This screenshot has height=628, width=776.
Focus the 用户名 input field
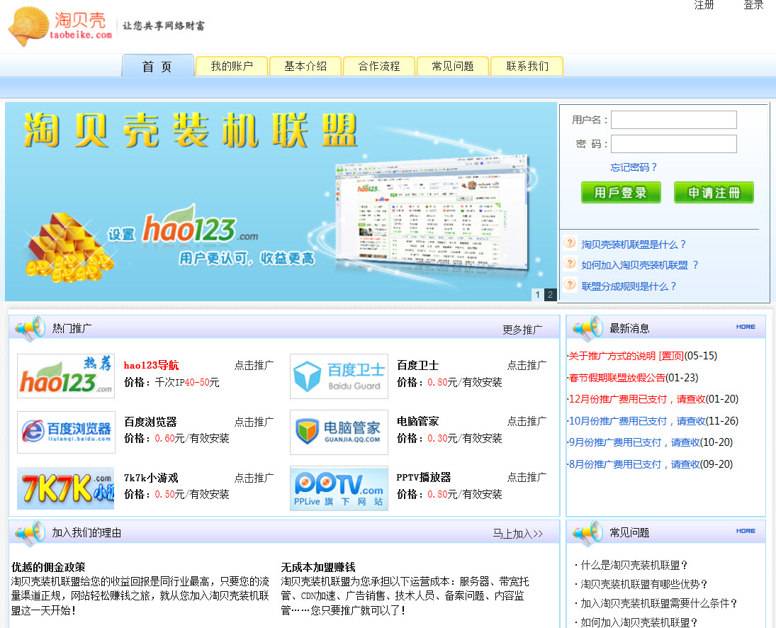[674, 120]
